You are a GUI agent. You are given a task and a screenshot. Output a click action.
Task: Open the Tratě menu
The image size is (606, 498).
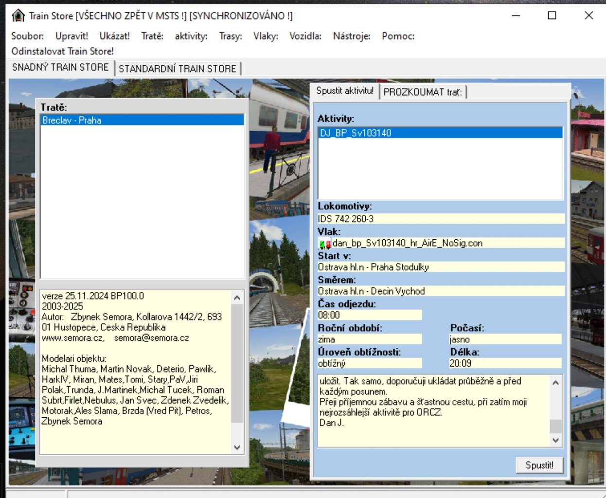[152, 36]
